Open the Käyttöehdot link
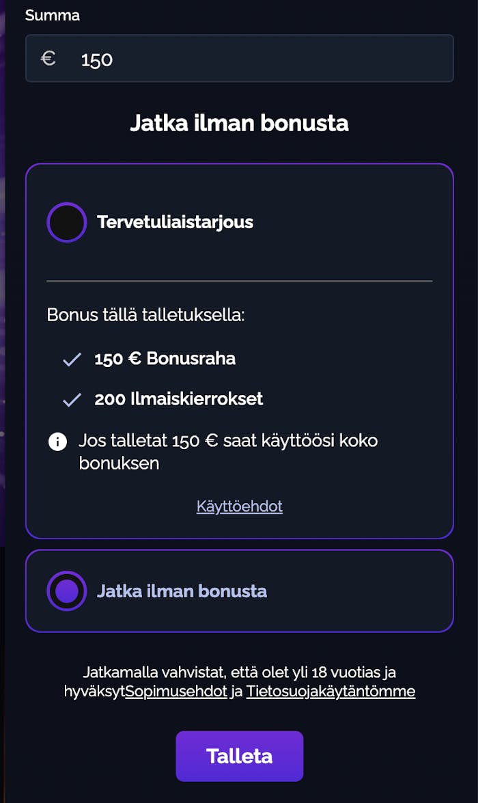 [x=240, y=506]
